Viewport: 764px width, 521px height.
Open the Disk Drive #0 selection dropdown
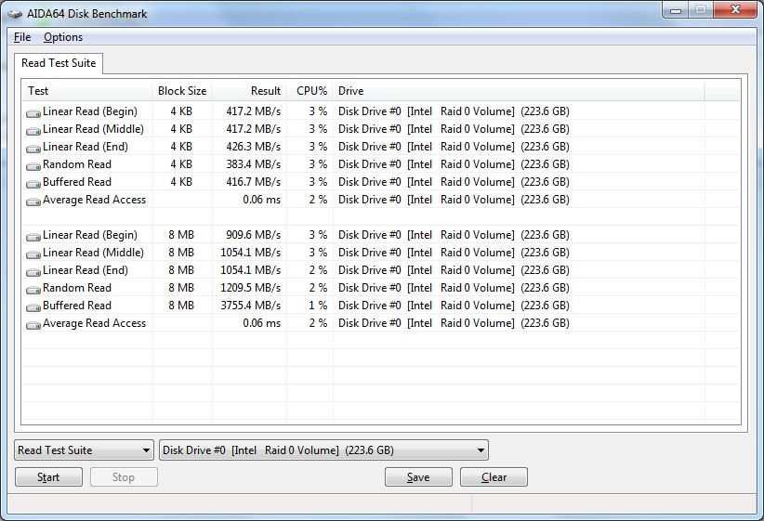point(323,449)
